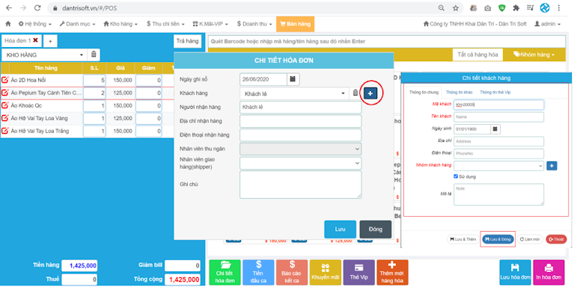Click the Lưu button in invoice details
The width and height of the screenshot is (574, 287).
click(x=340, y=229)
